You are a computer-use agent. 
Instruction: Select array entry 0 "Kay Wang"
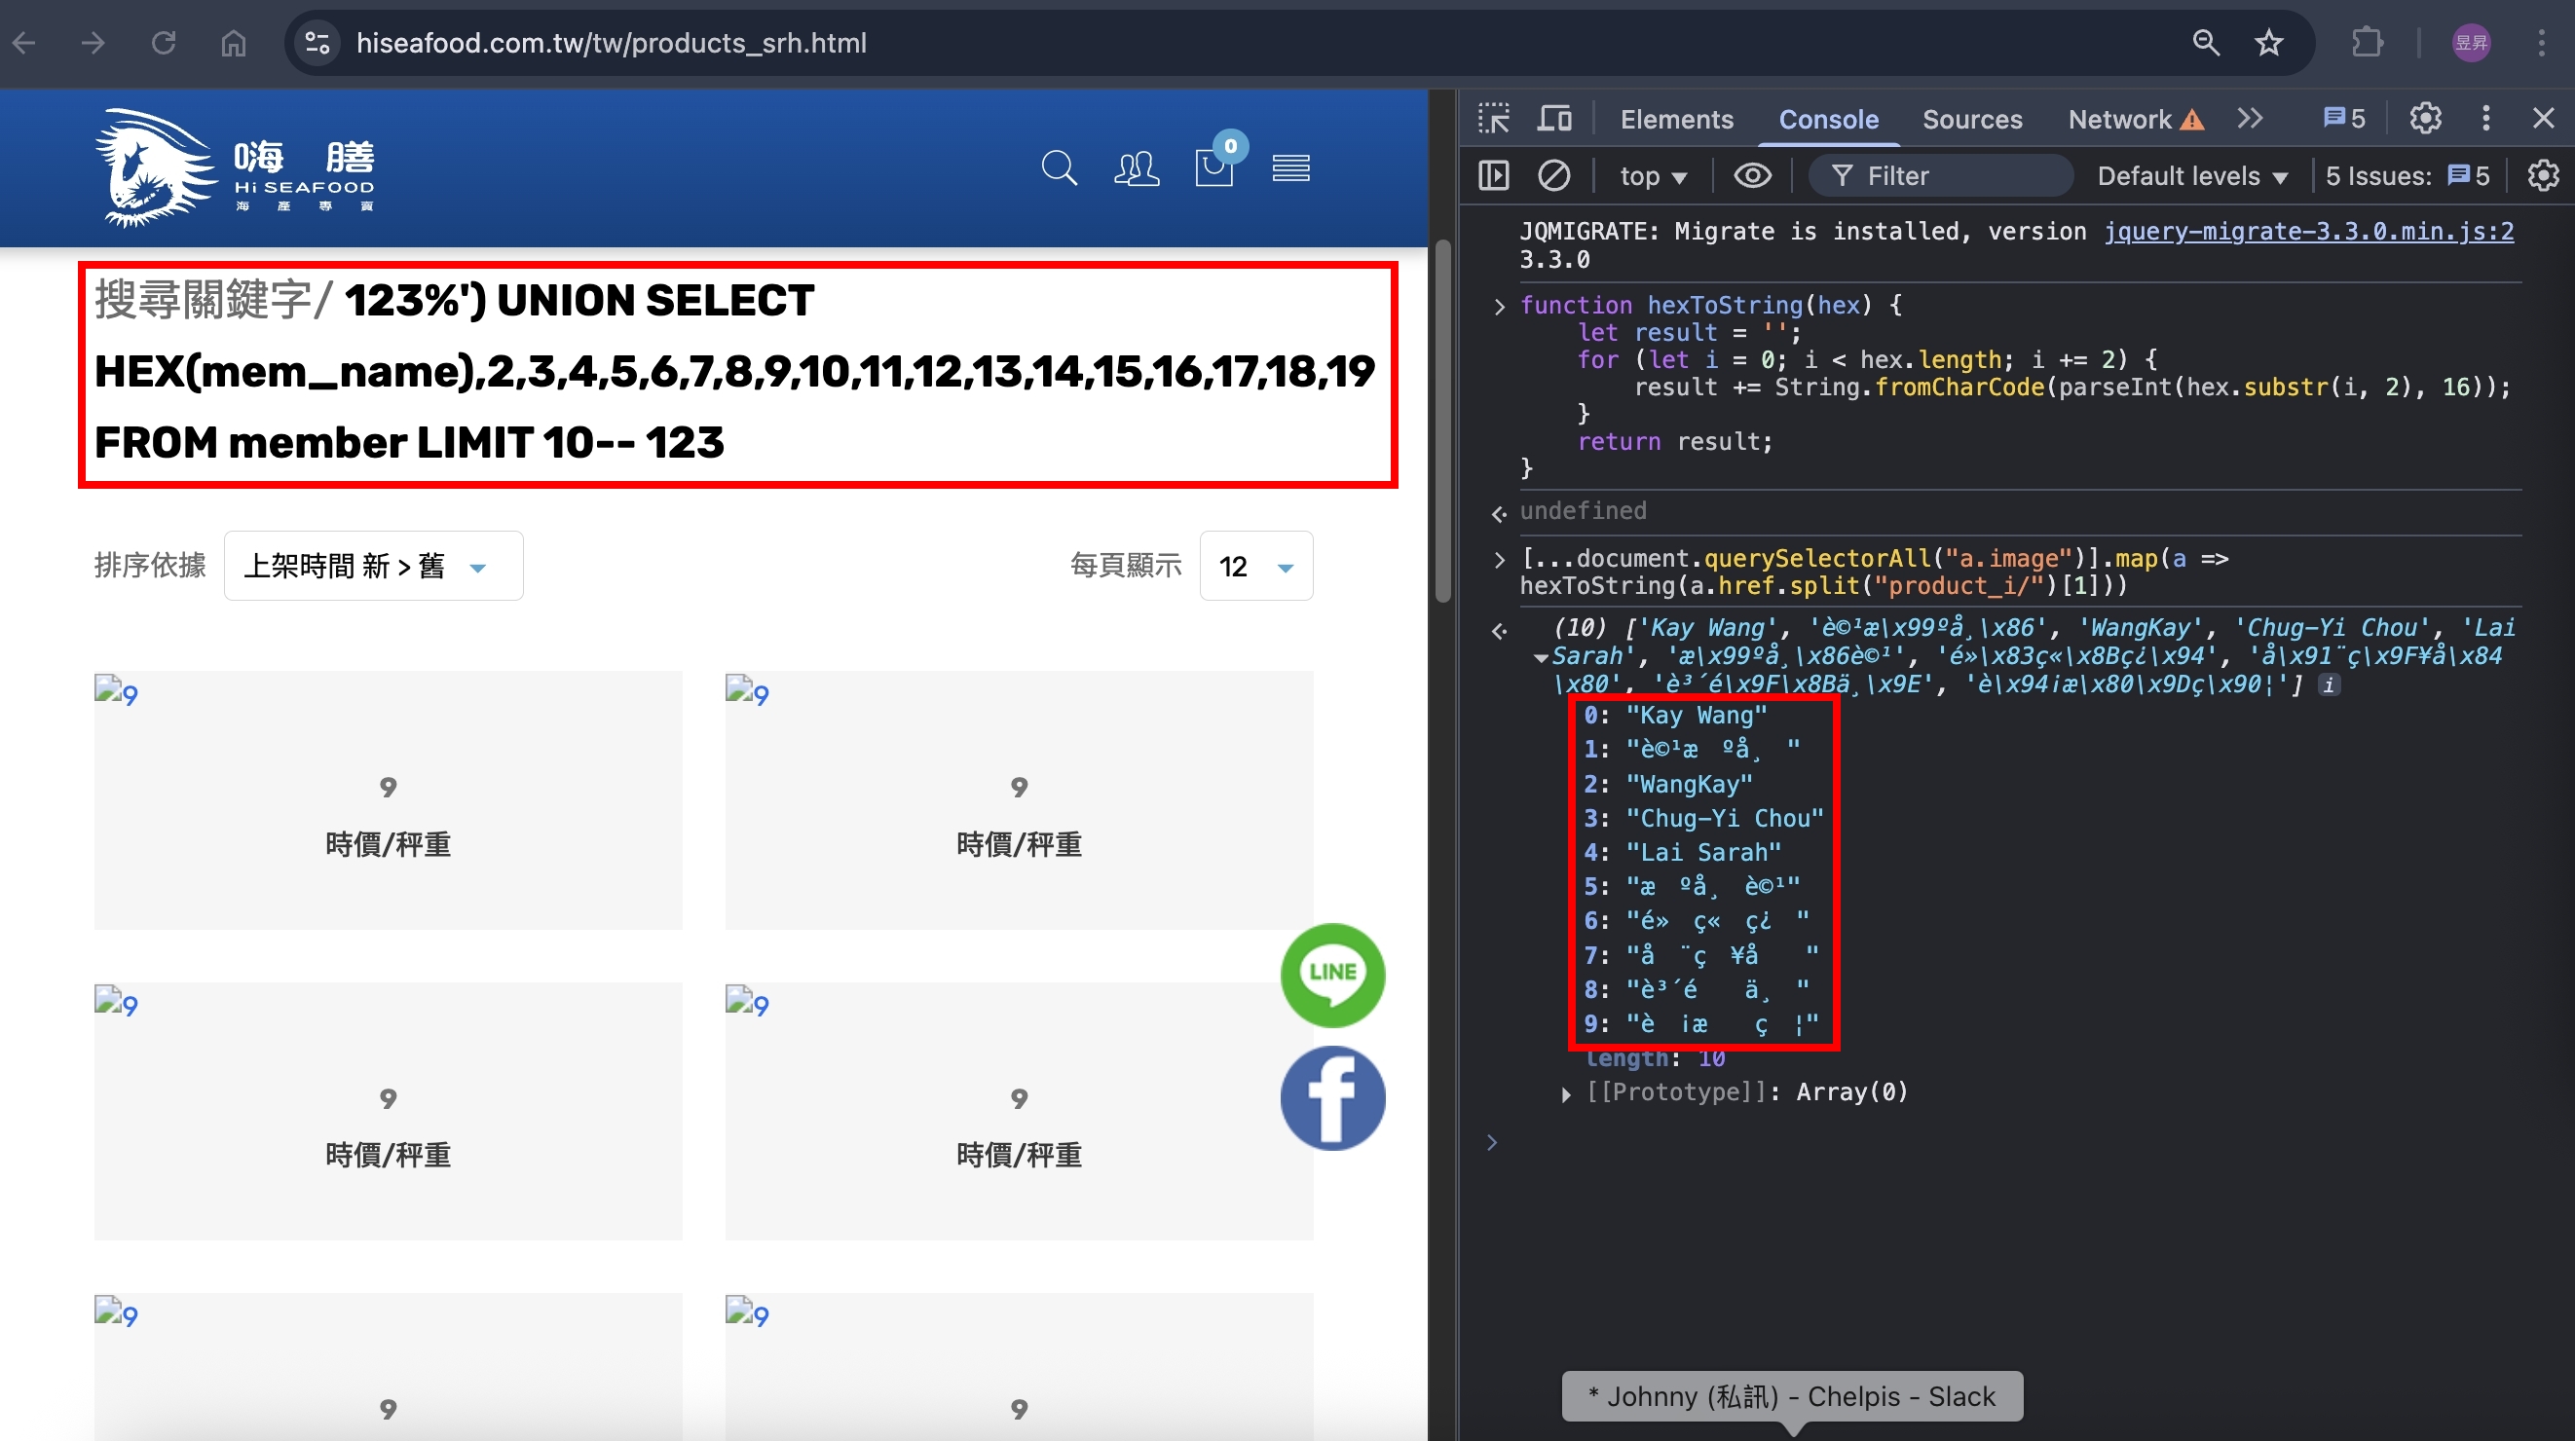click(1675, 716)
